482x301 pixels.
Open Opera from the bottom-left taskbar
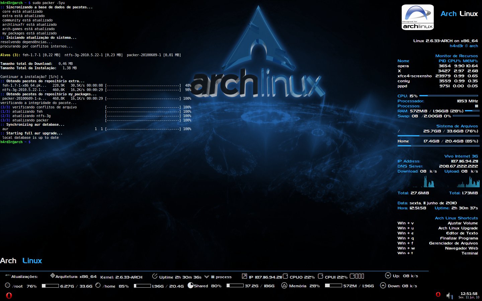point(9,295)
